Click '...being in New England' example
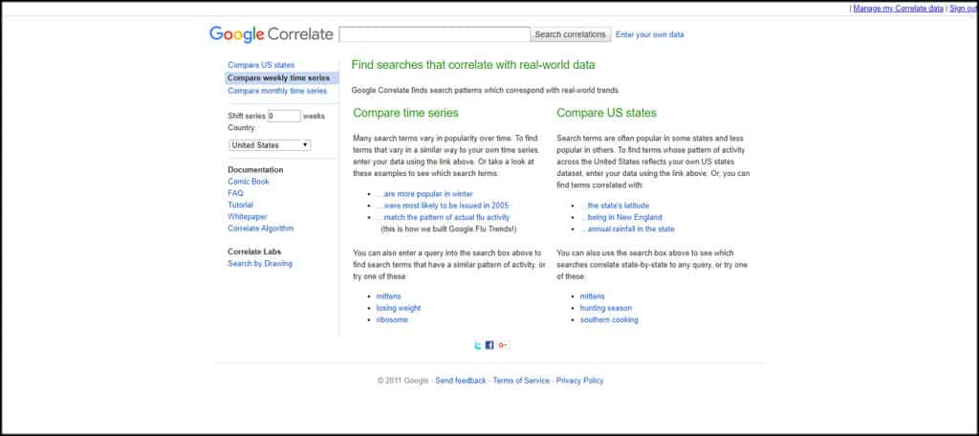 click(621, 217)
